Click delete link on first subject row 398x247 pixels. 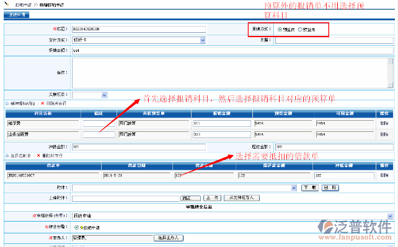click(x=384, y=123)
